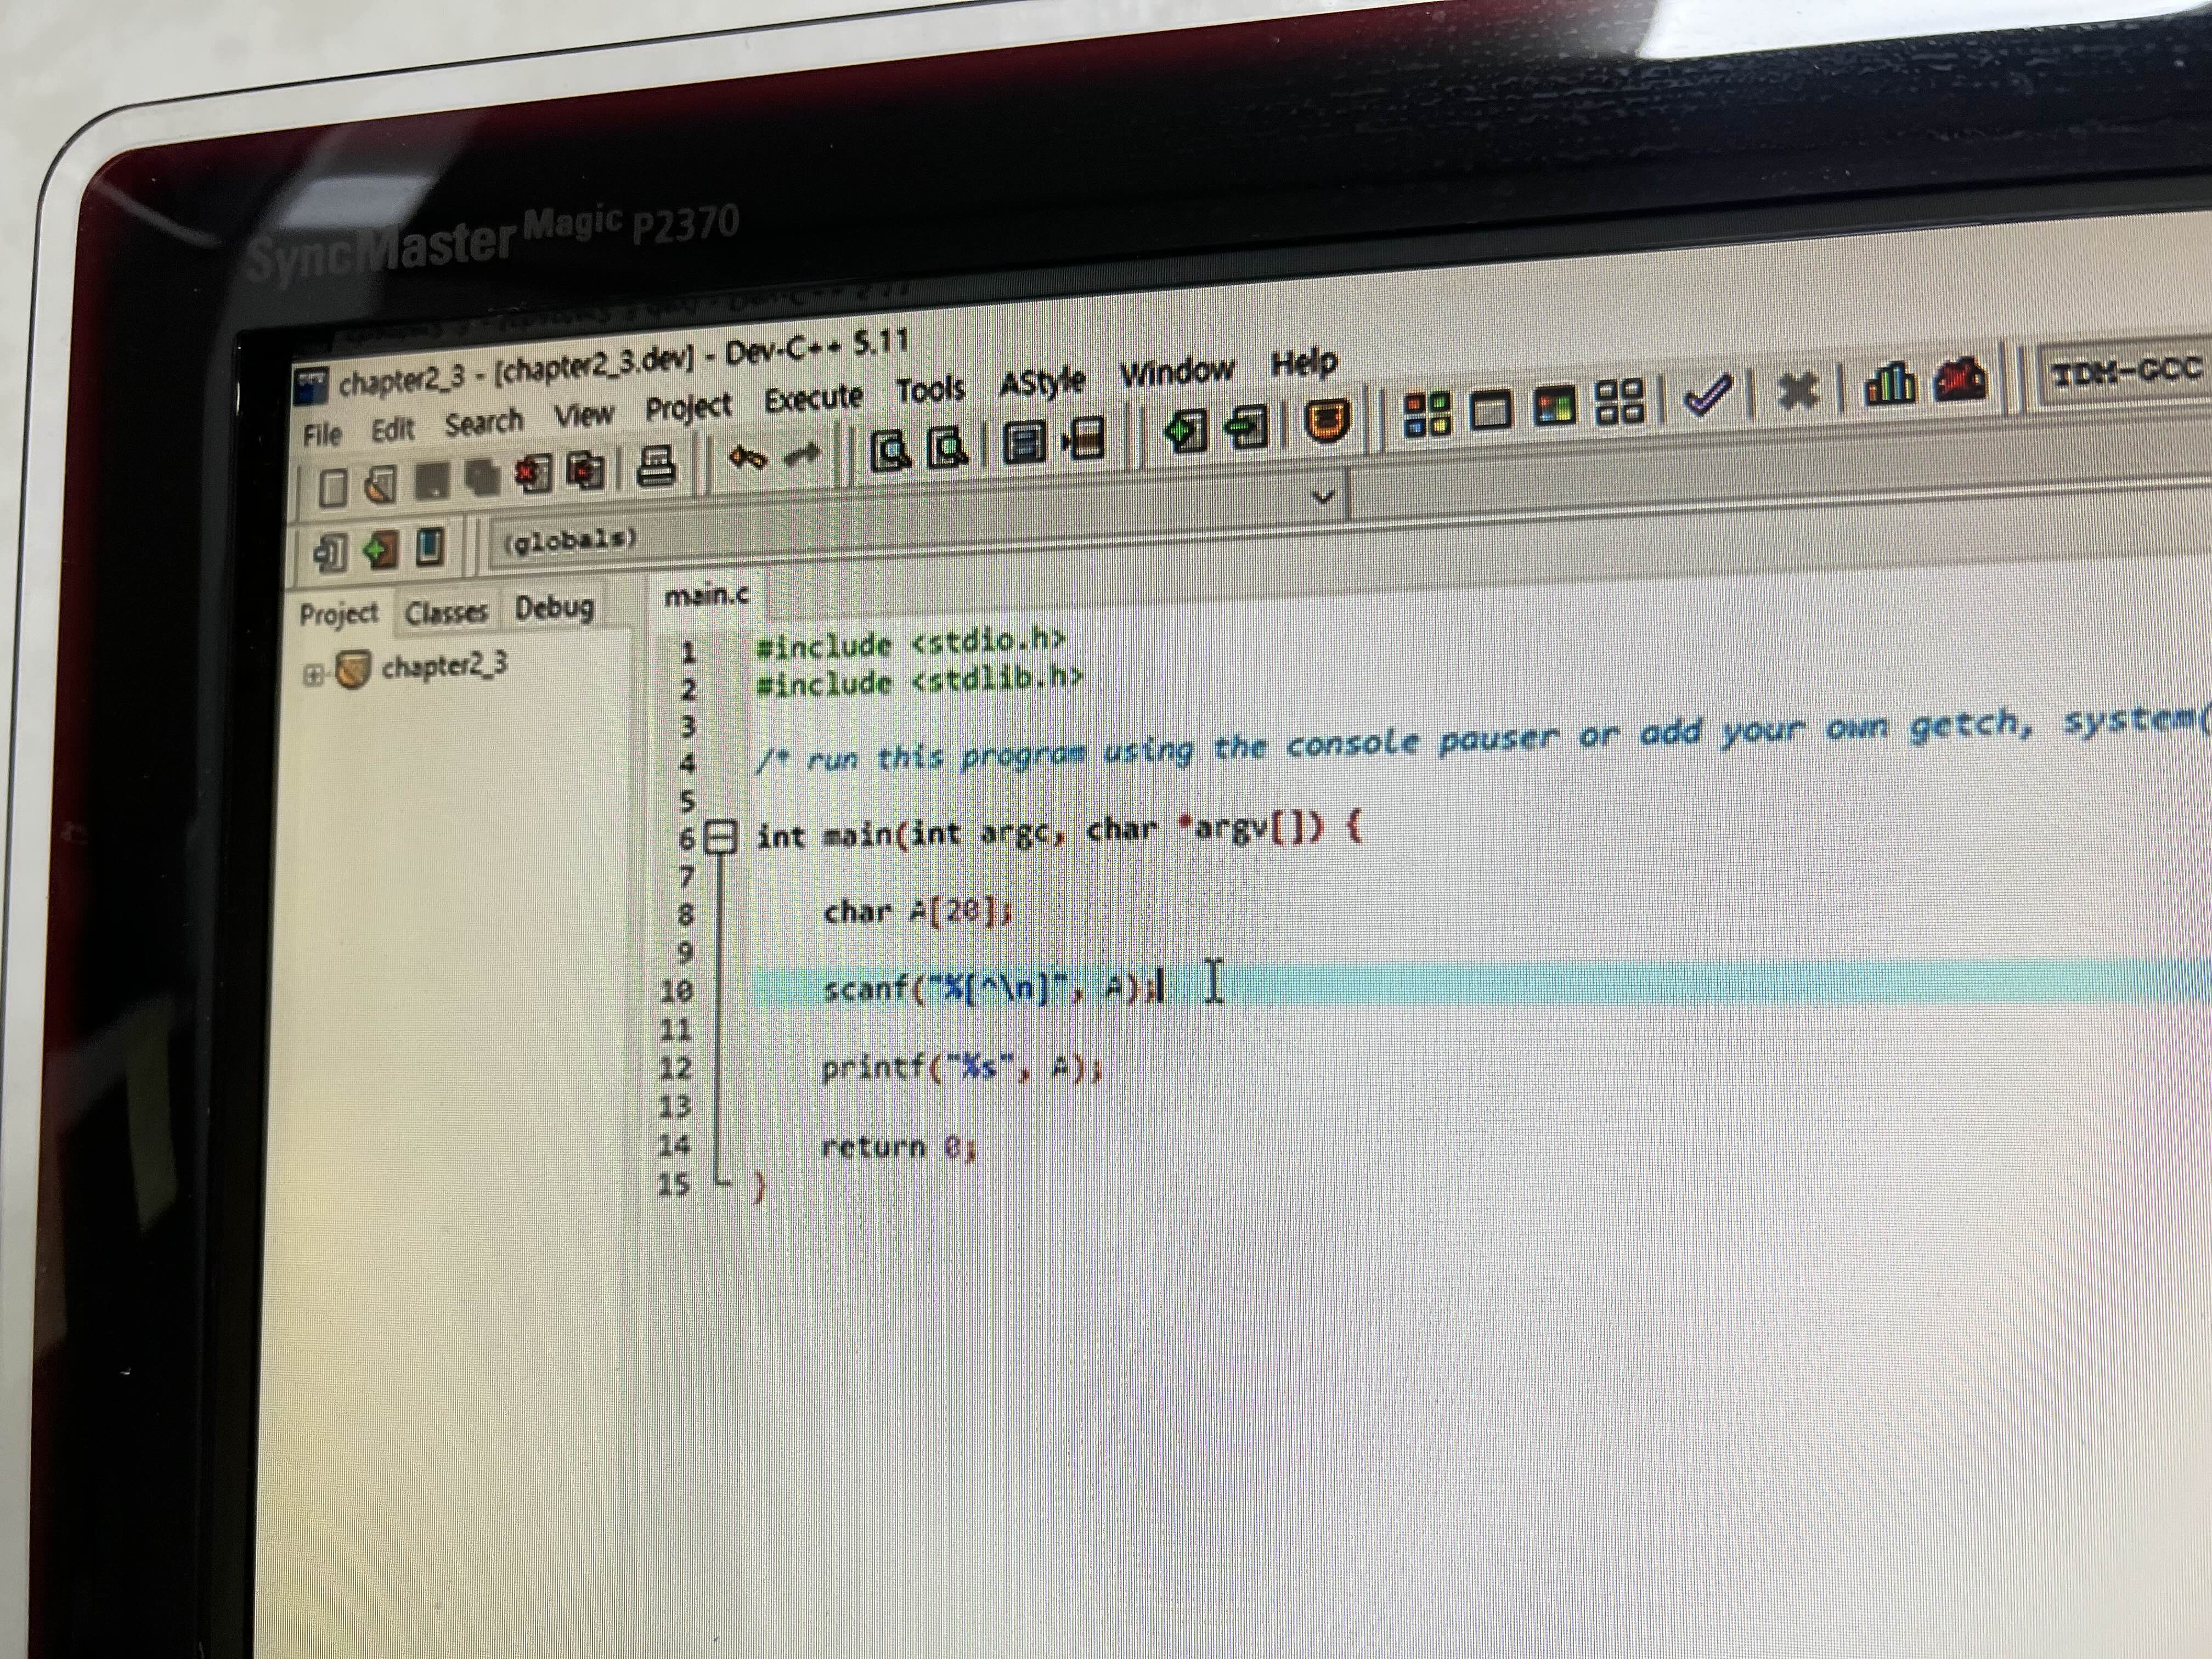Click the New file toolbar icon
Screen dimensions: 2212x1659
(334, 487)
